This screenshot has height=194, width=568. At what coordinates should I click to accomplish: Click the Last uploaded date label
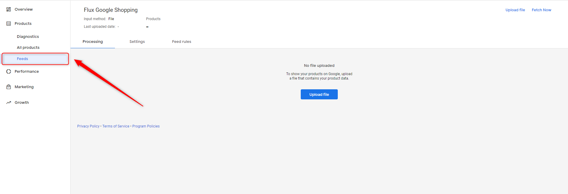click(100, 27)
